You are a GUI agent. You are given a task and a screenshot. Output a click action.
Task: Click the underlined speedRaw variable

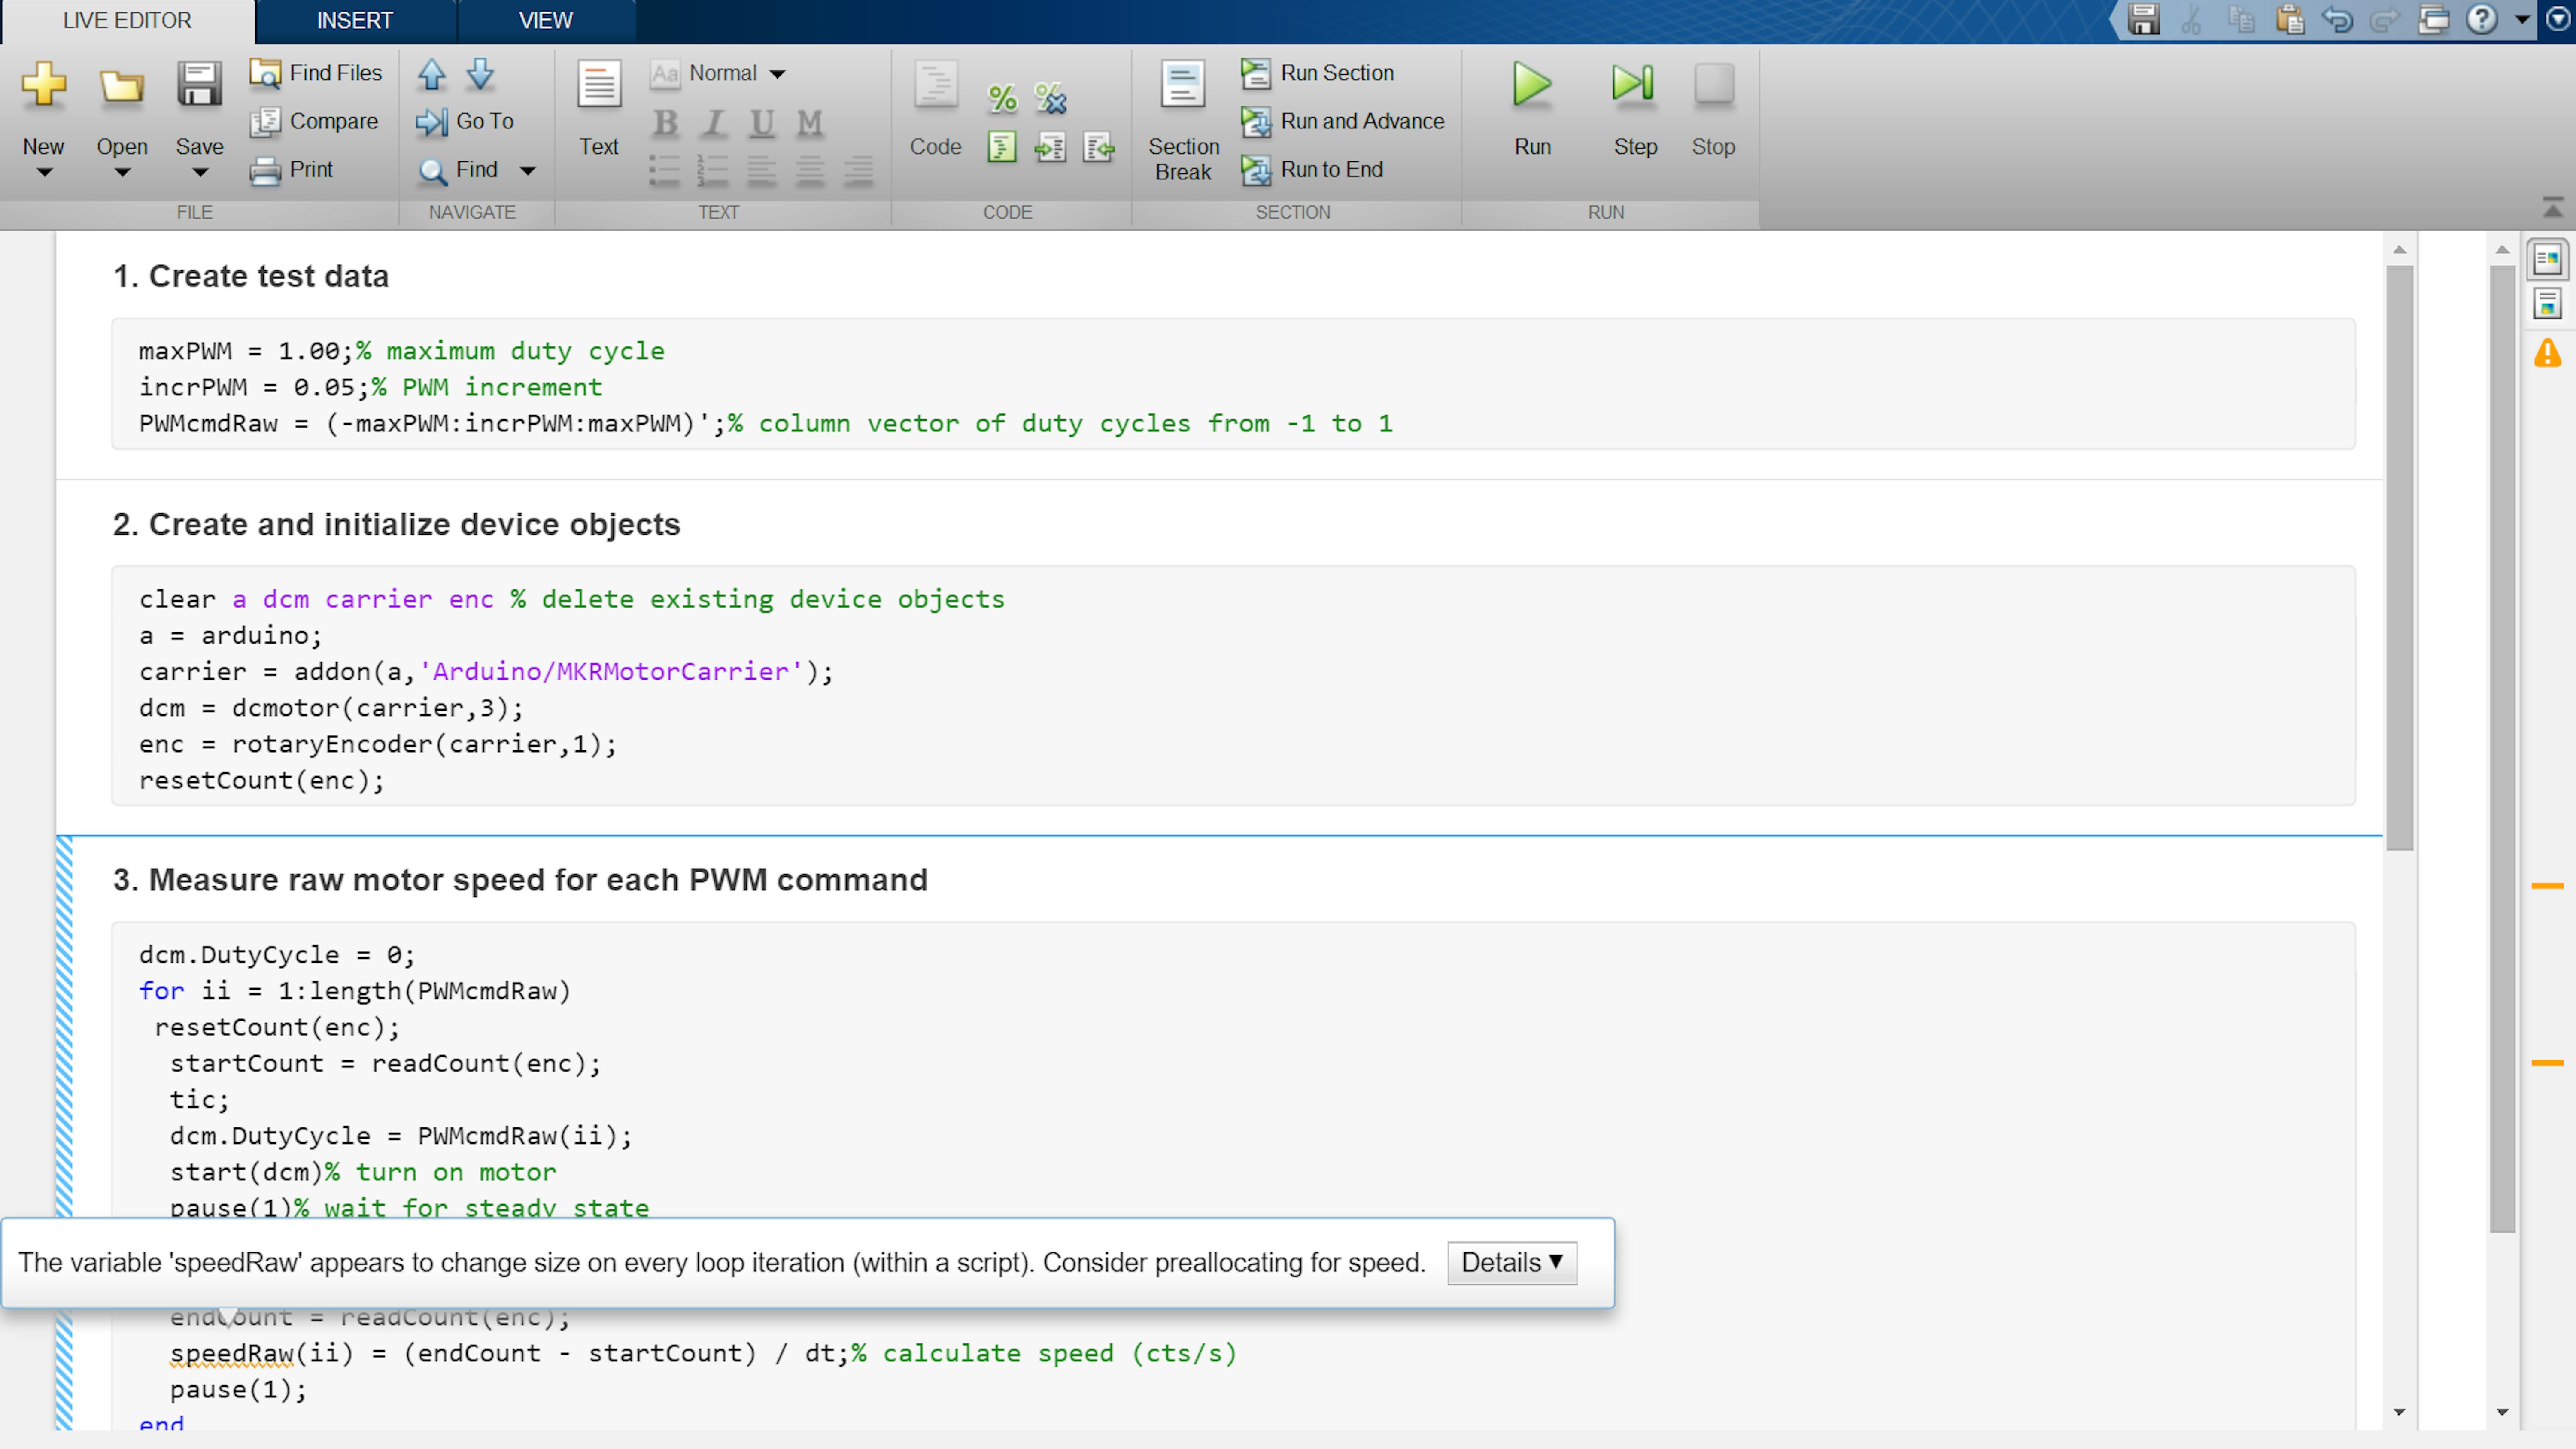coord(231,1354)
